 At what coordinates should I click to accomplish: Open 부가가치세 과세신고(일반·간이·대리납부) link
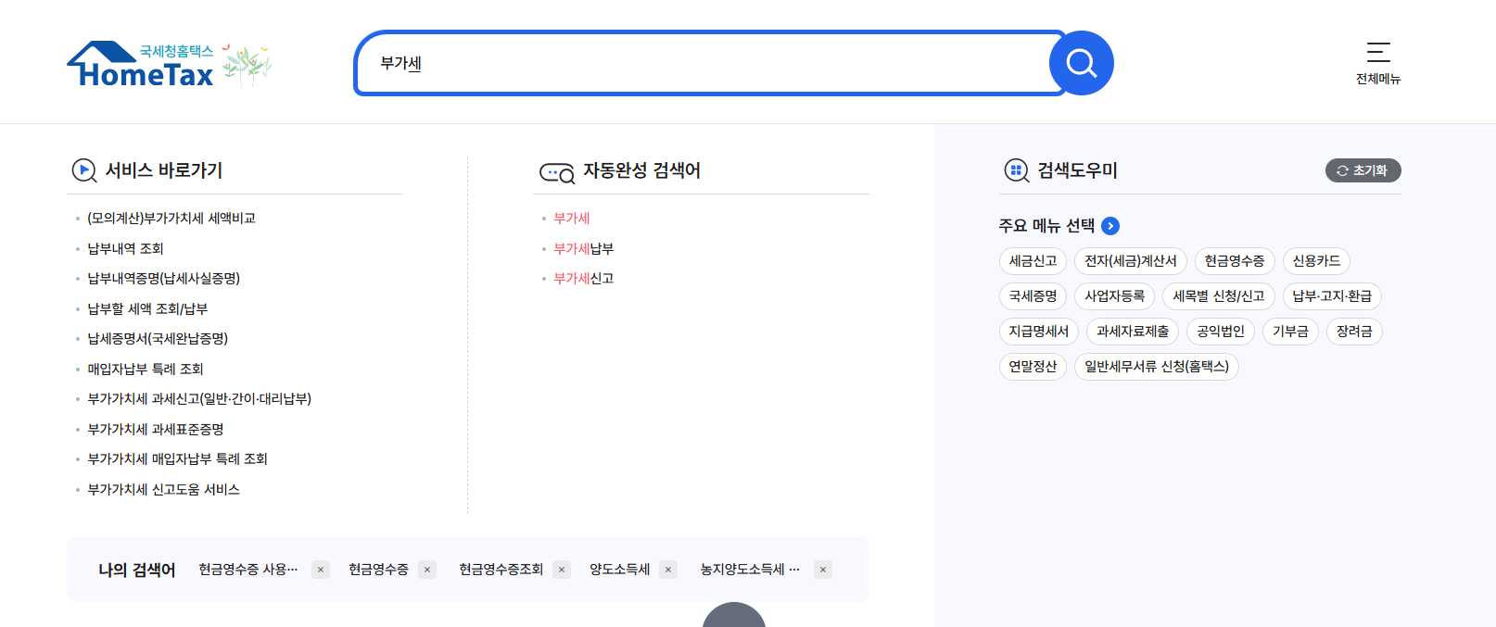coord(199,399)
